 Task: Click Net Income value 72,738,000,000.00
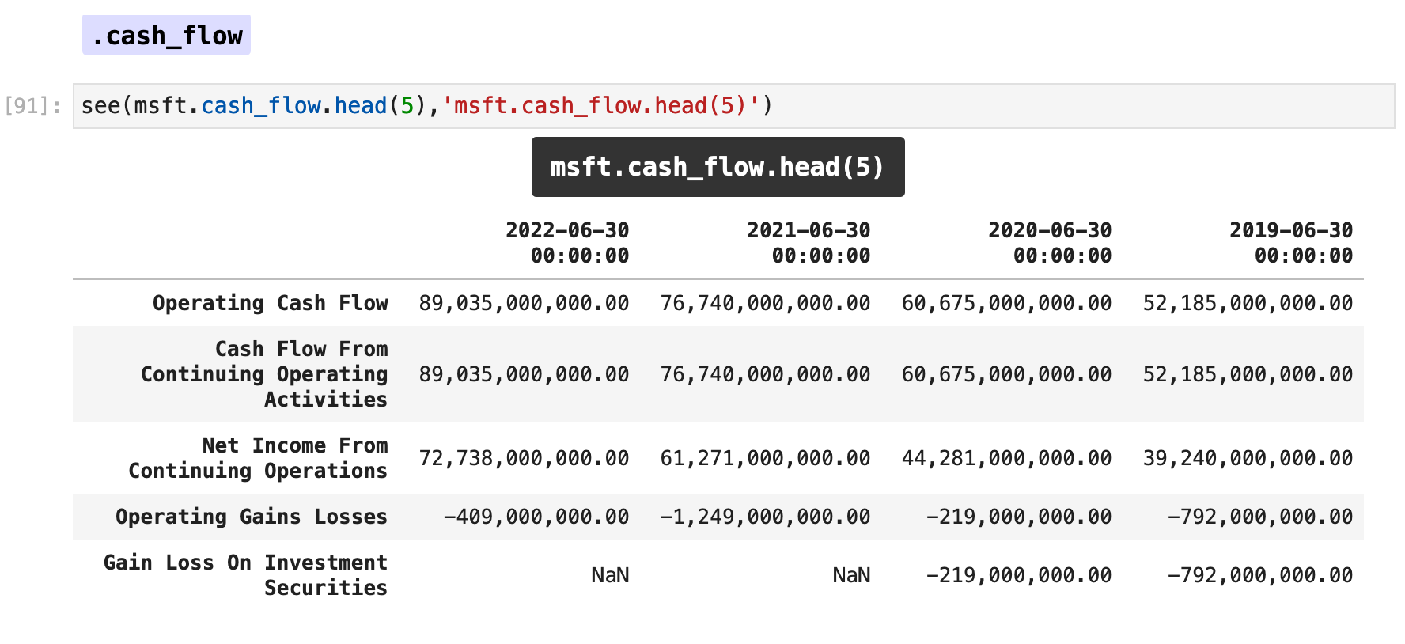[524, 458]
